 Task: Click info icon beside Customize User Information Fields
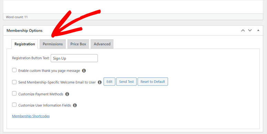[75, 105]
